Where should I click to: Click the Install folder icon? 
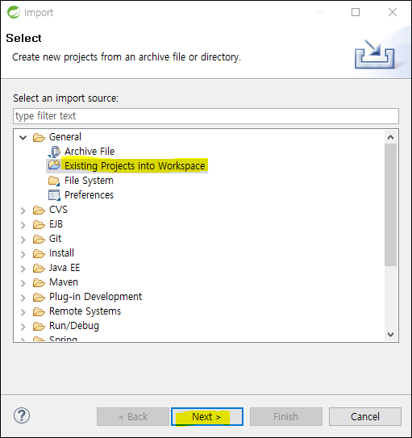[39, 253]
